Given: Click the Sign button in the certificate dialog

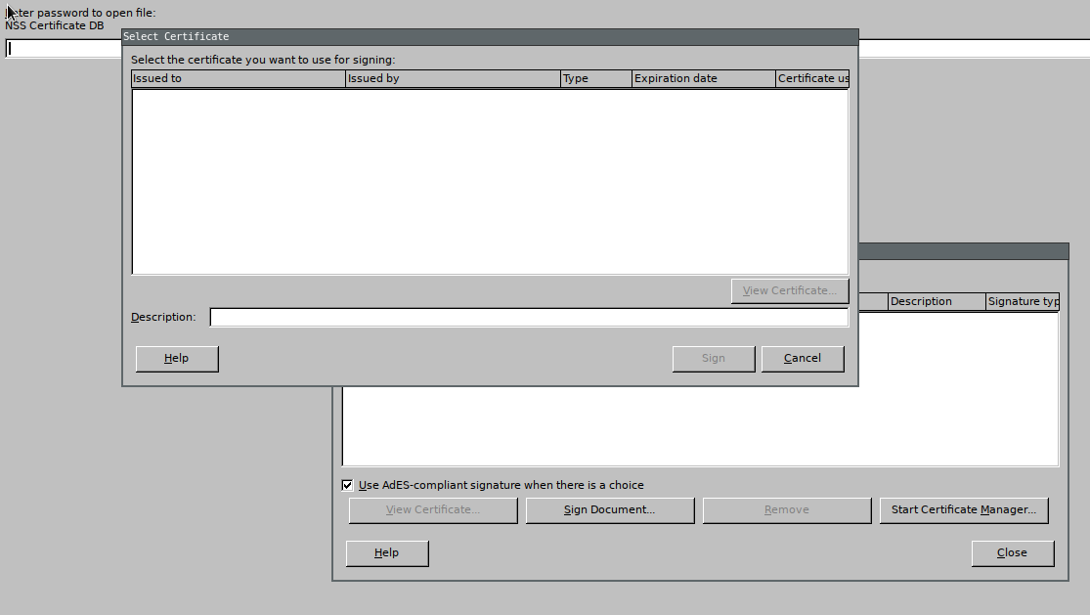Looking at the screenshot, I should (713, 358).
